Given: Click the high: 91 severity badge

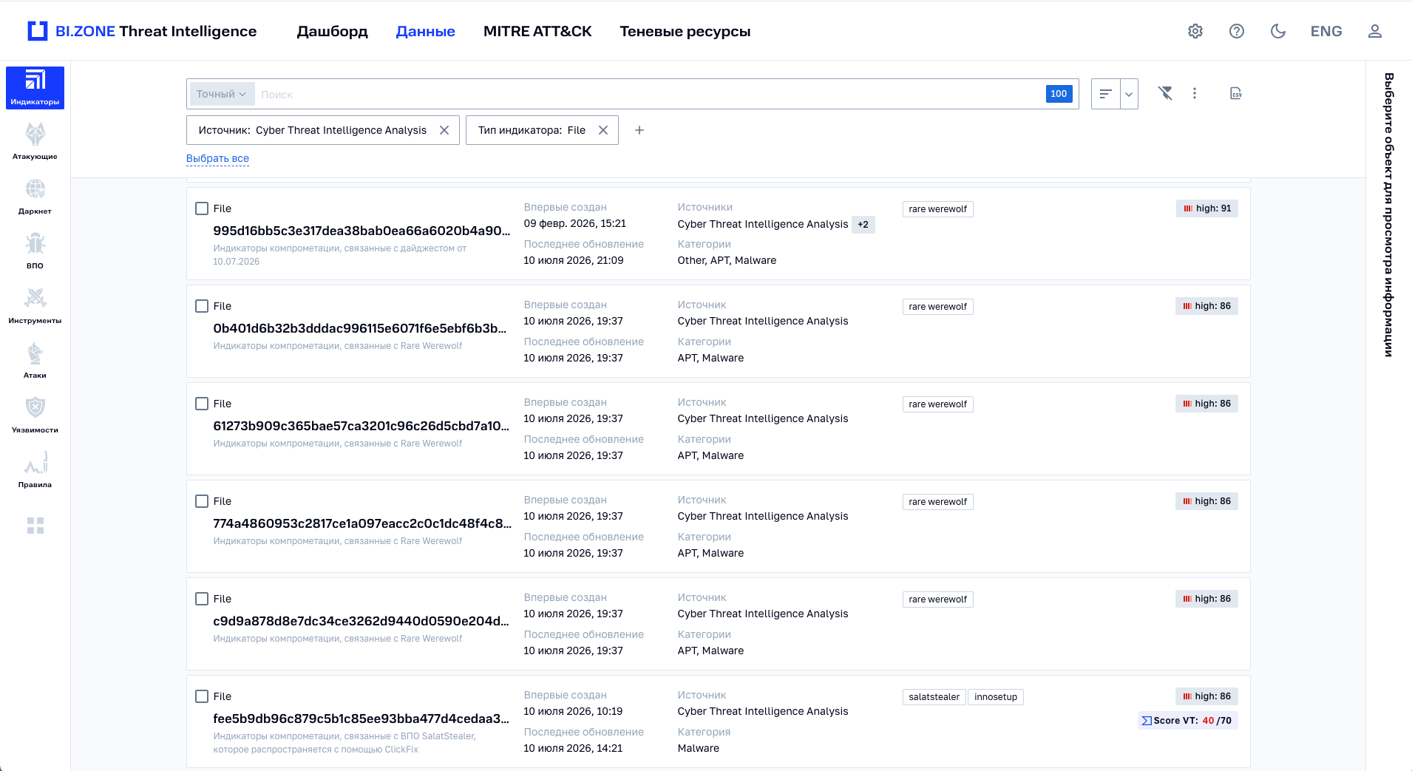Looking at the screenshot, I should (1207, 208).
